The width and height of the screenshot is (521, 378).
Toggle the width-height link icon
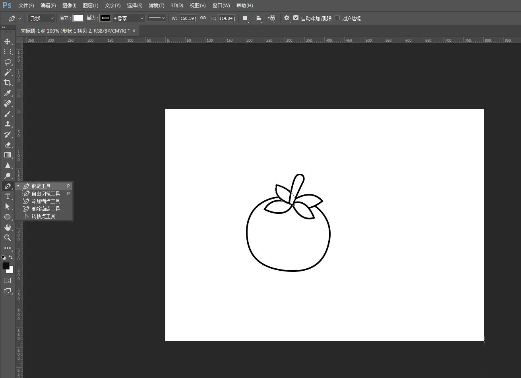pyautogui.click(x=203, y=18)
